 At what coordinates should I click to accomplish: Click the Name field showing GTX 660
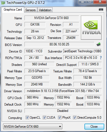pos(52,18)
